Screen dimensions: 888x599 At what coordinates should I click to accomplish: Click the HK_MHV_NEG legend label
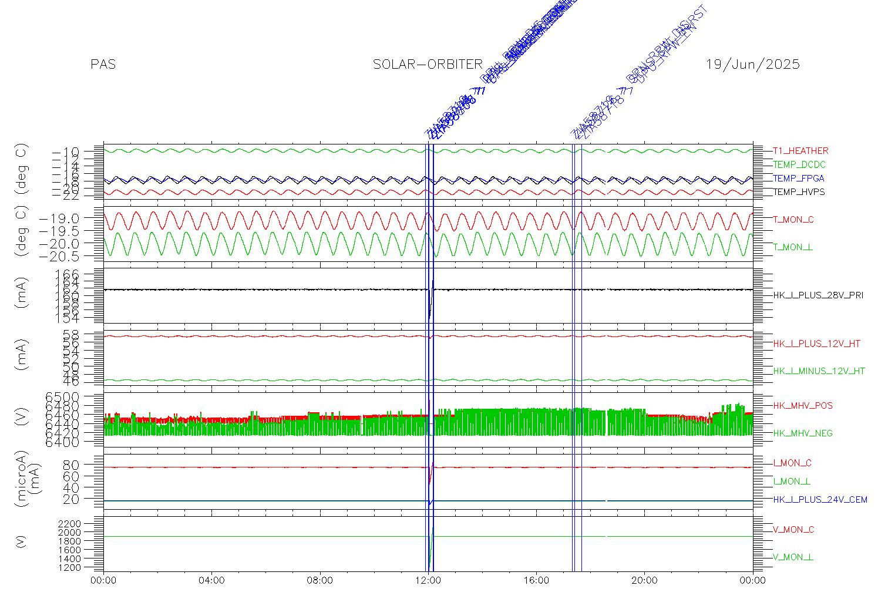[803, 433]
